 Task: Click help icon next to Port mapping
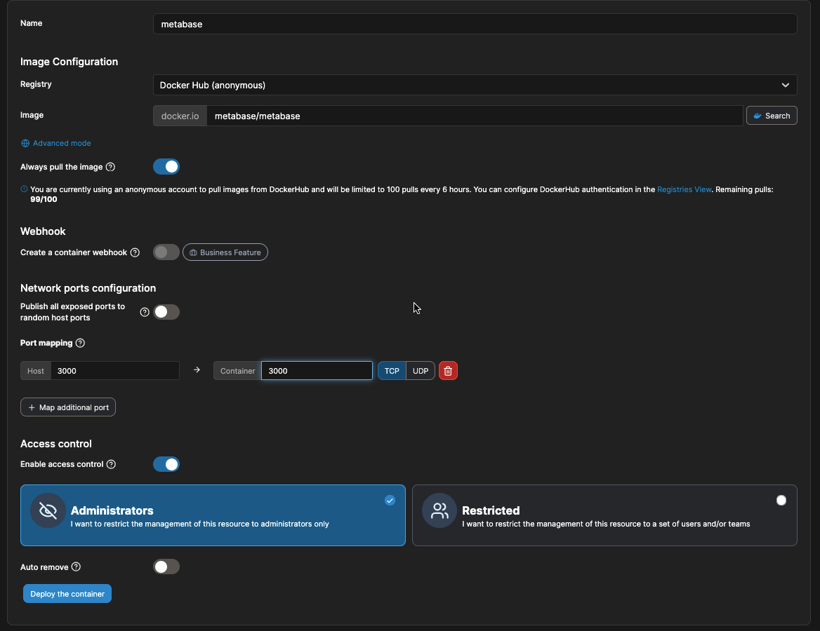point(80,343)
